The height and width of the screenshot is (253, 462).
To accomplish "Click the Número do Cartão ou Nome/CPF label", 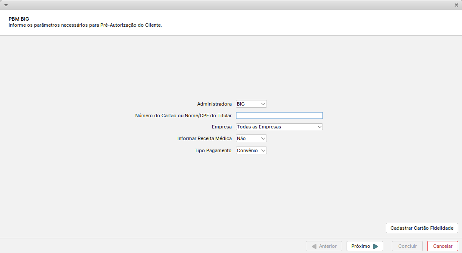I will [x=183, y=116].
